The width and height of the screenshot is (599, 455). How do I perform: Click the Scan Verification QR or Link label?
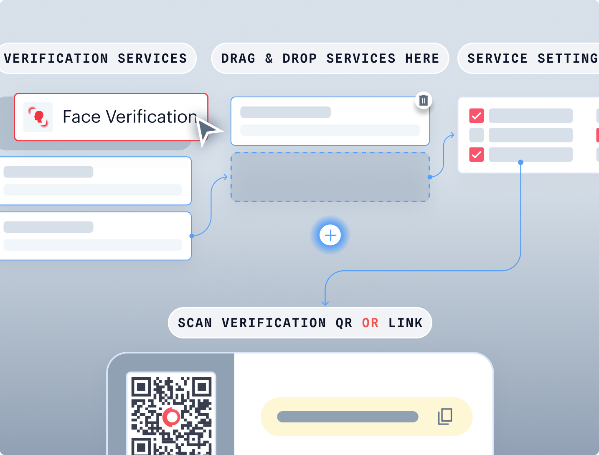click(300, 323)
